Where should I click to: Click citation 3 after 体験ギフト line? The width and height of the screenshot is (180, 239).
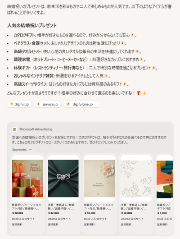point(154,68)
